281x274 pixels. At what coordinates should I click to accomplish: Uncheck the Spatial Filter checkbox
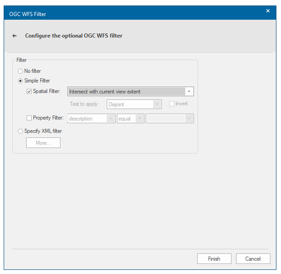(x=29, y=92)
